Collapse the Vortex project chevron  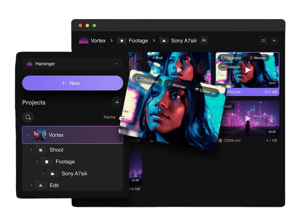pos(28,135)
